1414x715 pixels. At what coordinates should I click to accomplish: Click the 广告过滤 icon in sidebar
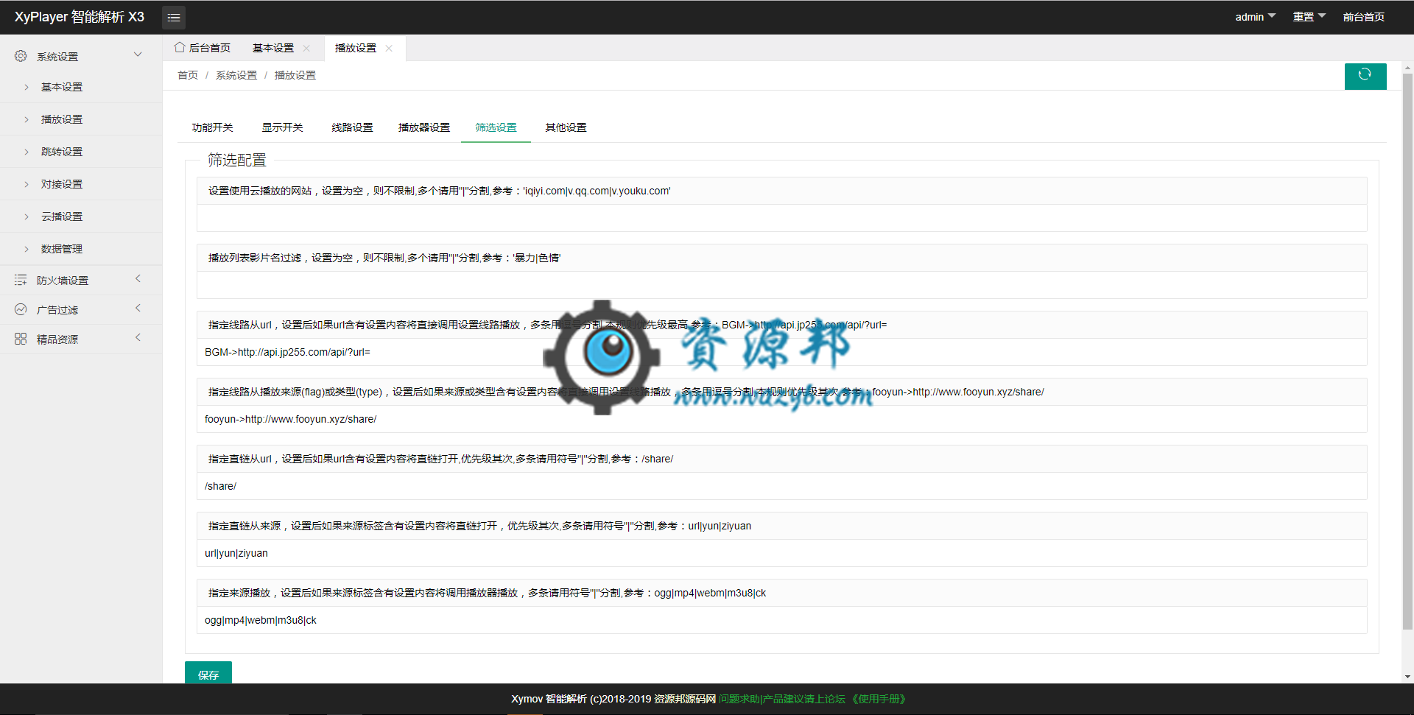[x=21, y=309]
